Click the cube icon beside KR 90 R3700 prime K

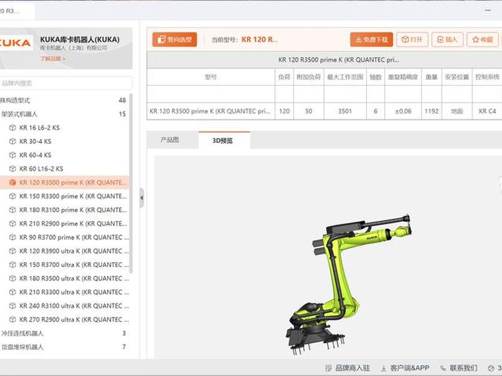pos(13,238)
